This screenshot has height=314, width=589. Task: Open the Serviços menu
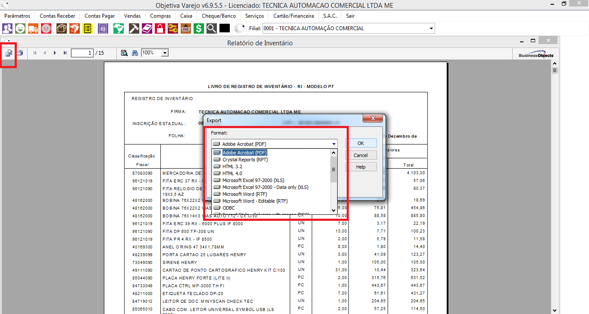(254, 16)
